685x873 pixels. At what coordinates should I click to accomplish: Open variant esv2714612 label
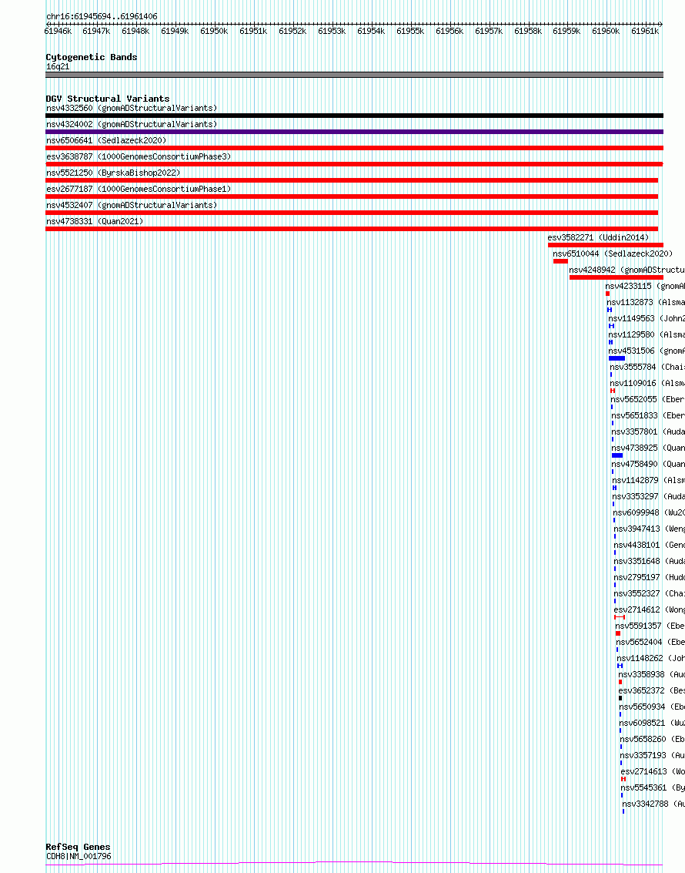650,609
